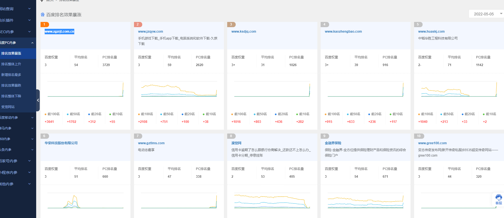Open www.huaskj.com site link
The height and width of the screenshot is (218, 504).
[431, 32]
